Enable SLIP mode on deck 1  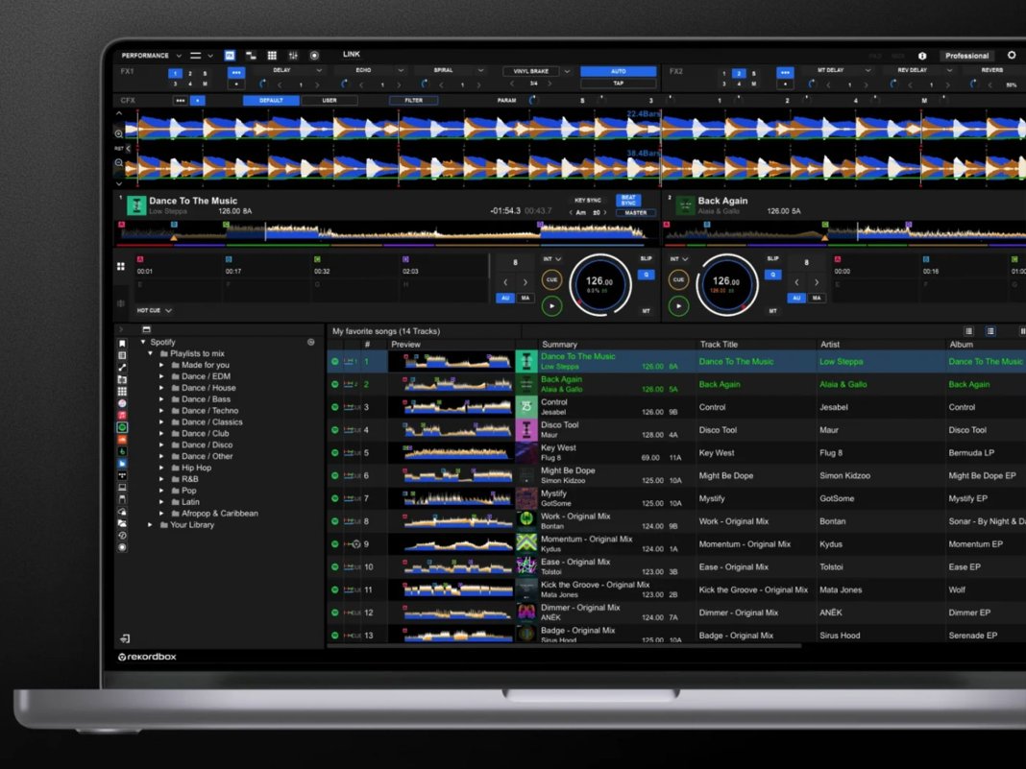point(646,258)
